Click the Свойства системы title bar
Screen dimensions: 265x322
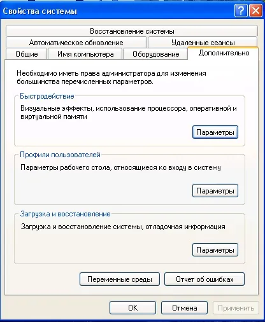(x=117, y=11)
